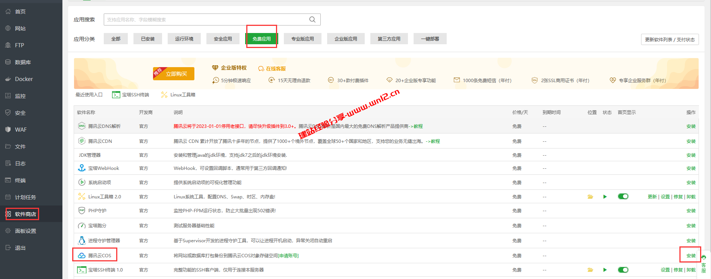This screenshot has width=711, height=279.
Task: Click 设置 for 宝塔SSH终端 1.0
Action: (x=665, y=270)
